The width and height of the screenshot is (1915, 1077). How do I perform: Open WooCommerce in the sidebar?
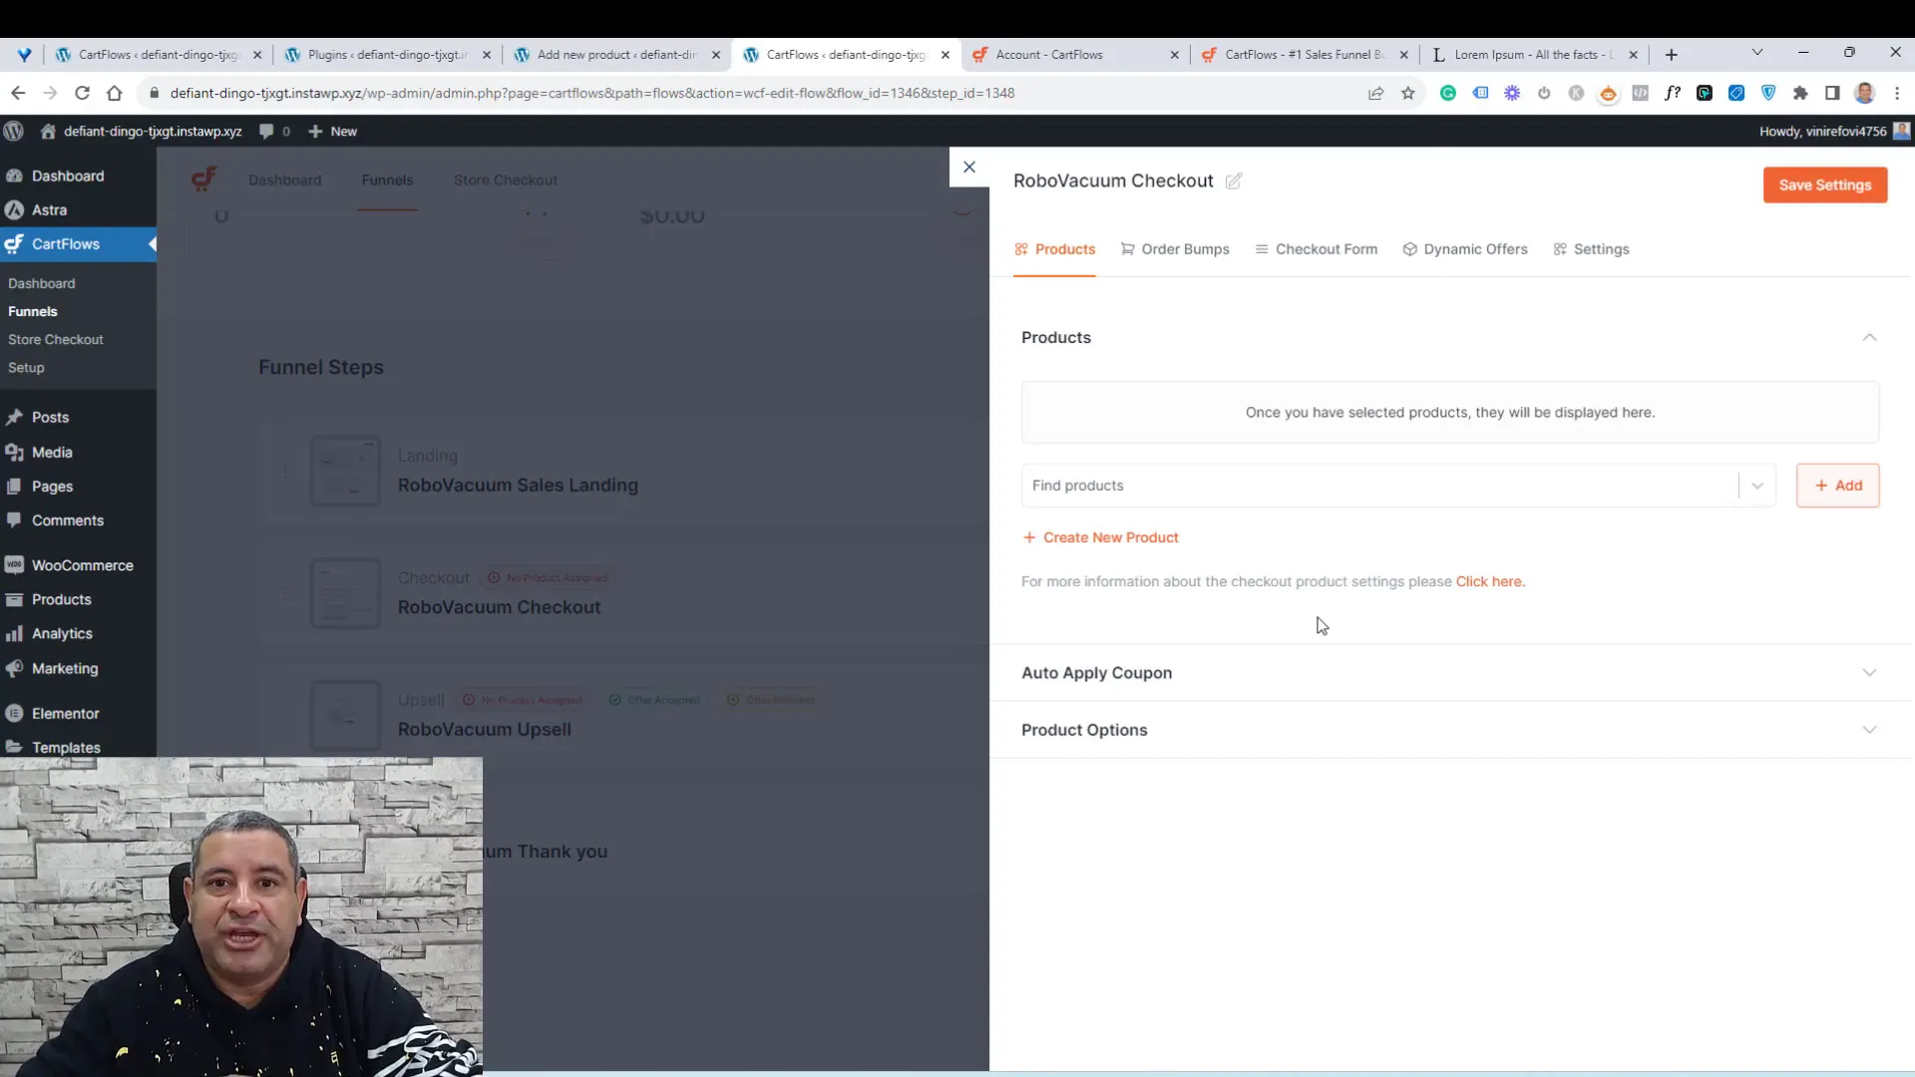(x=82, y=565)
